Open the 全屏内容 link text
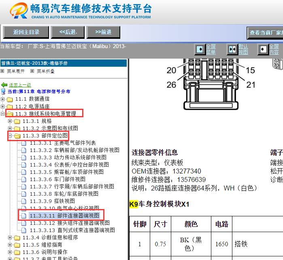Screen dimensions: 283x260 tap(274, 49)
